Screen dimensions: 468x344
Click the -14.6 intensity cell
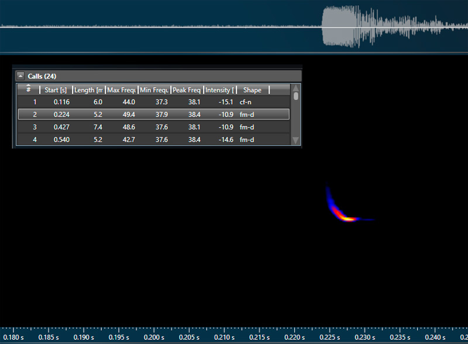click(226, 140)
